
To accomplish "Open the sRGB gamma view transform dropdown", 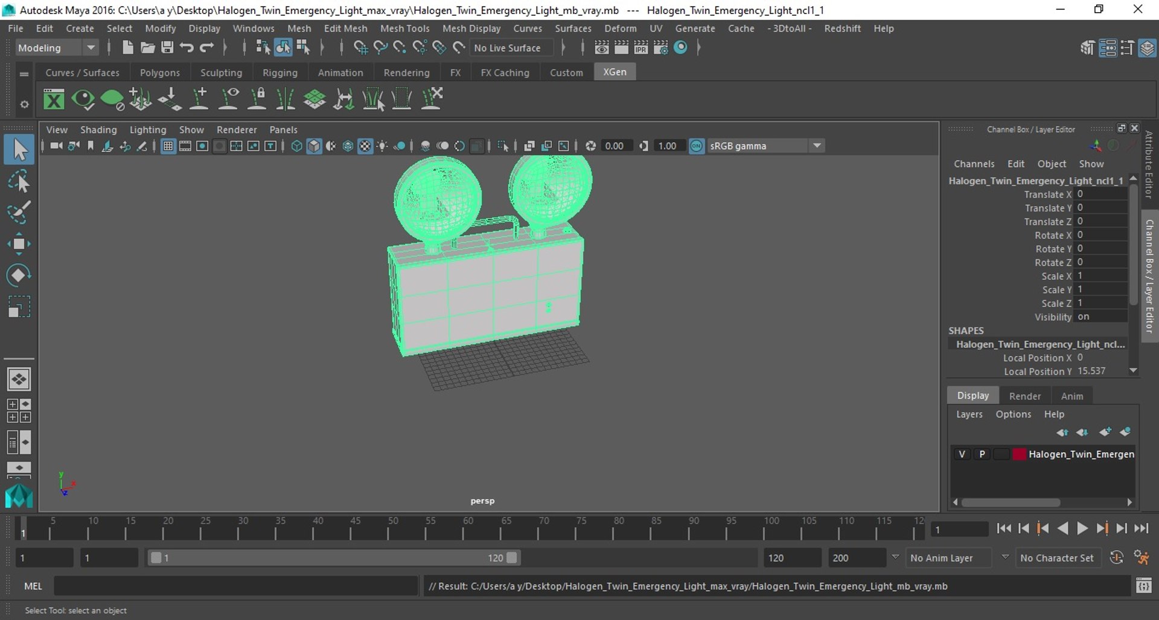I will 765,146.
